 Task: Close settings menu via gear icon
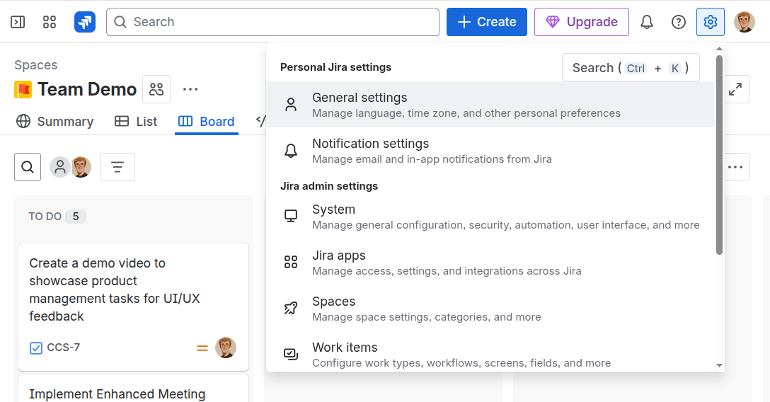(x=711, y=22)
